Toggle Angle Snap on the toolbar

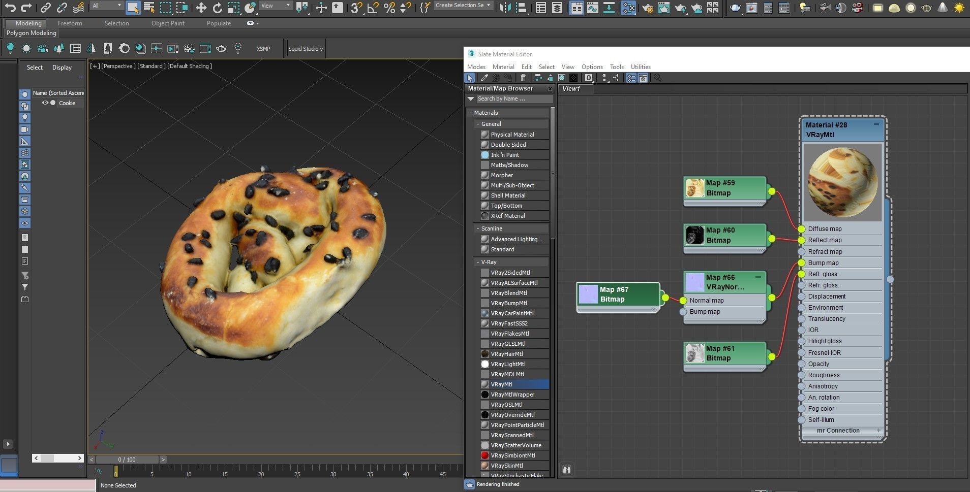pyautogui.click(x=373, y=7)
